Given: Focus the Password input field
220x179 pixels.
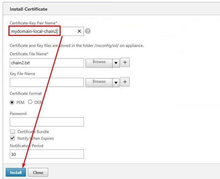Looking at the screenshot, I should 46,122.
